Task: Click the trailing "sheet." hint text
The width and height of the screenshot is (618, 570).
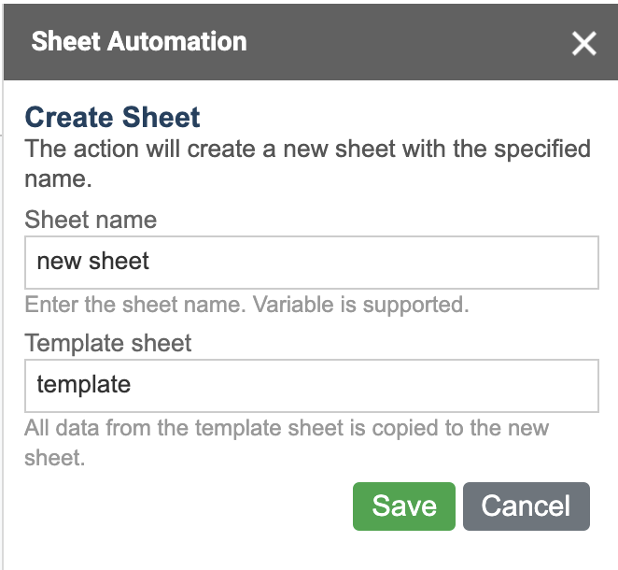Action: 55,458
